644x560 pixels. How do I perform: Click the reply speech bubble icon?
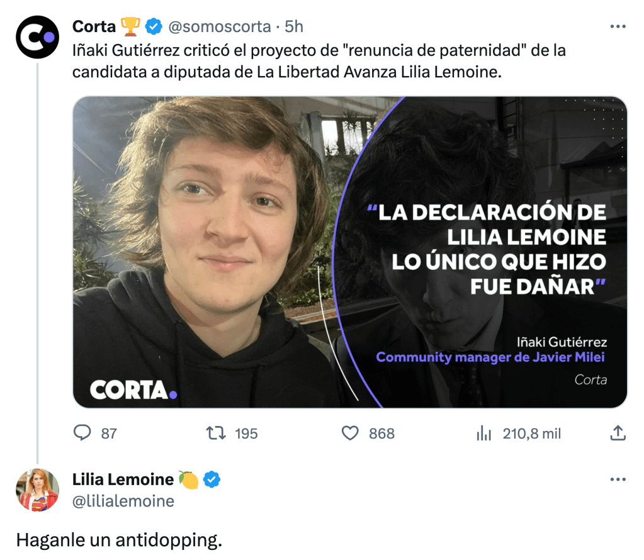(82, 433)
